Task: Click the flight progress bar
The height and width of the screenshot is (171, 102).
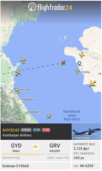Action: click(35, 154)
